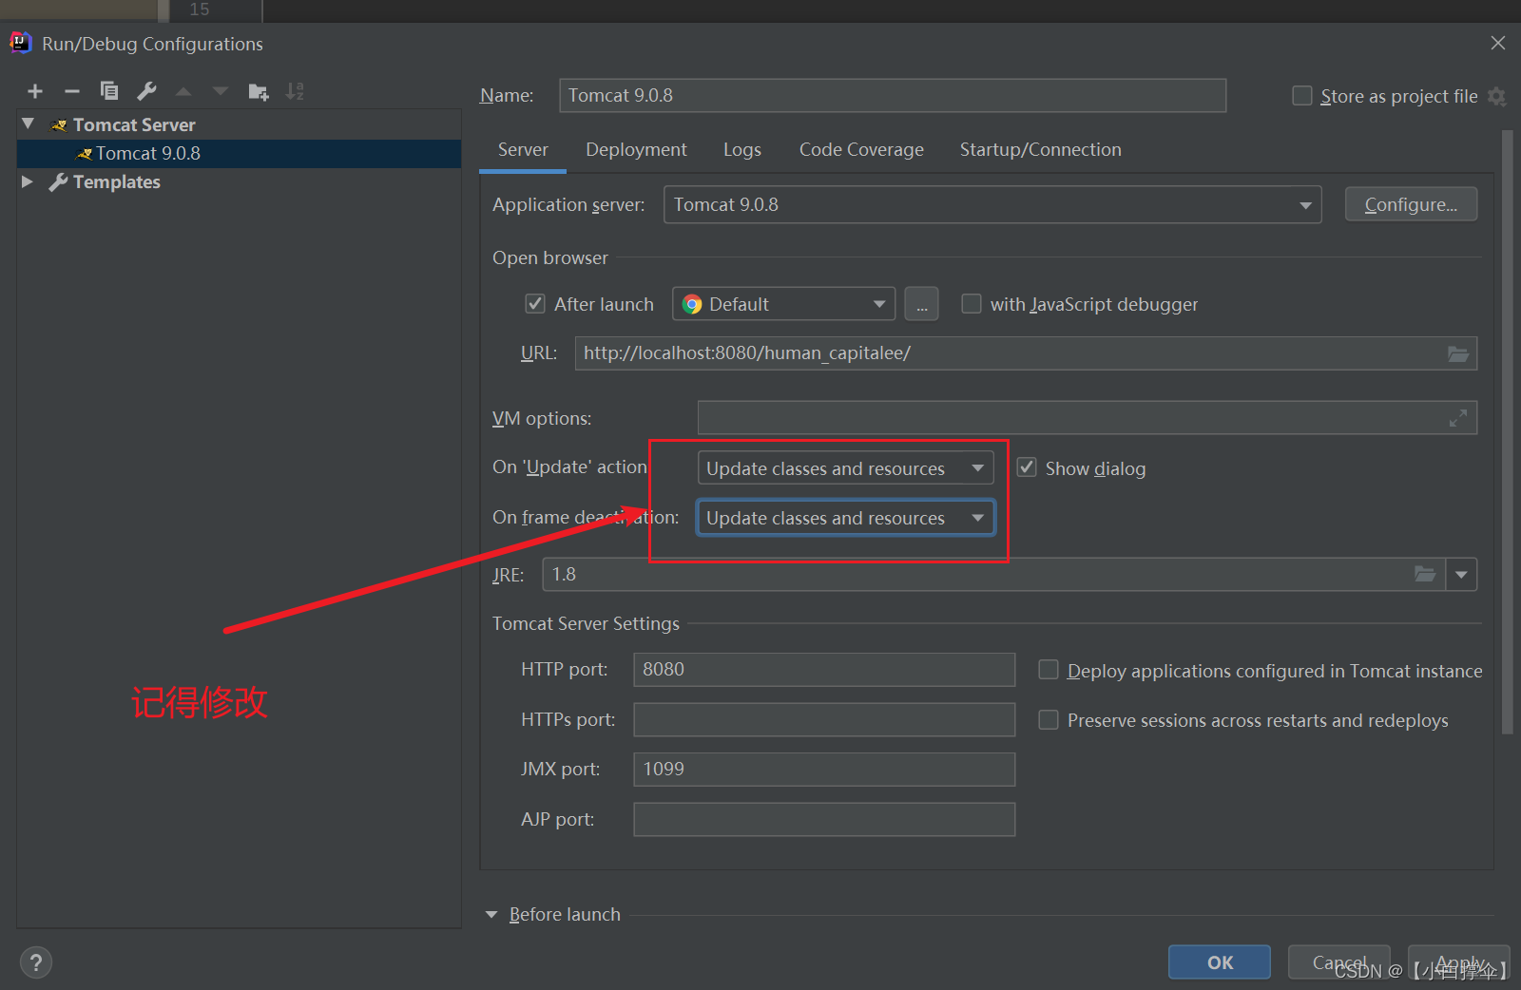Toggle Show dialog checkbox

tap(1027, 467)
